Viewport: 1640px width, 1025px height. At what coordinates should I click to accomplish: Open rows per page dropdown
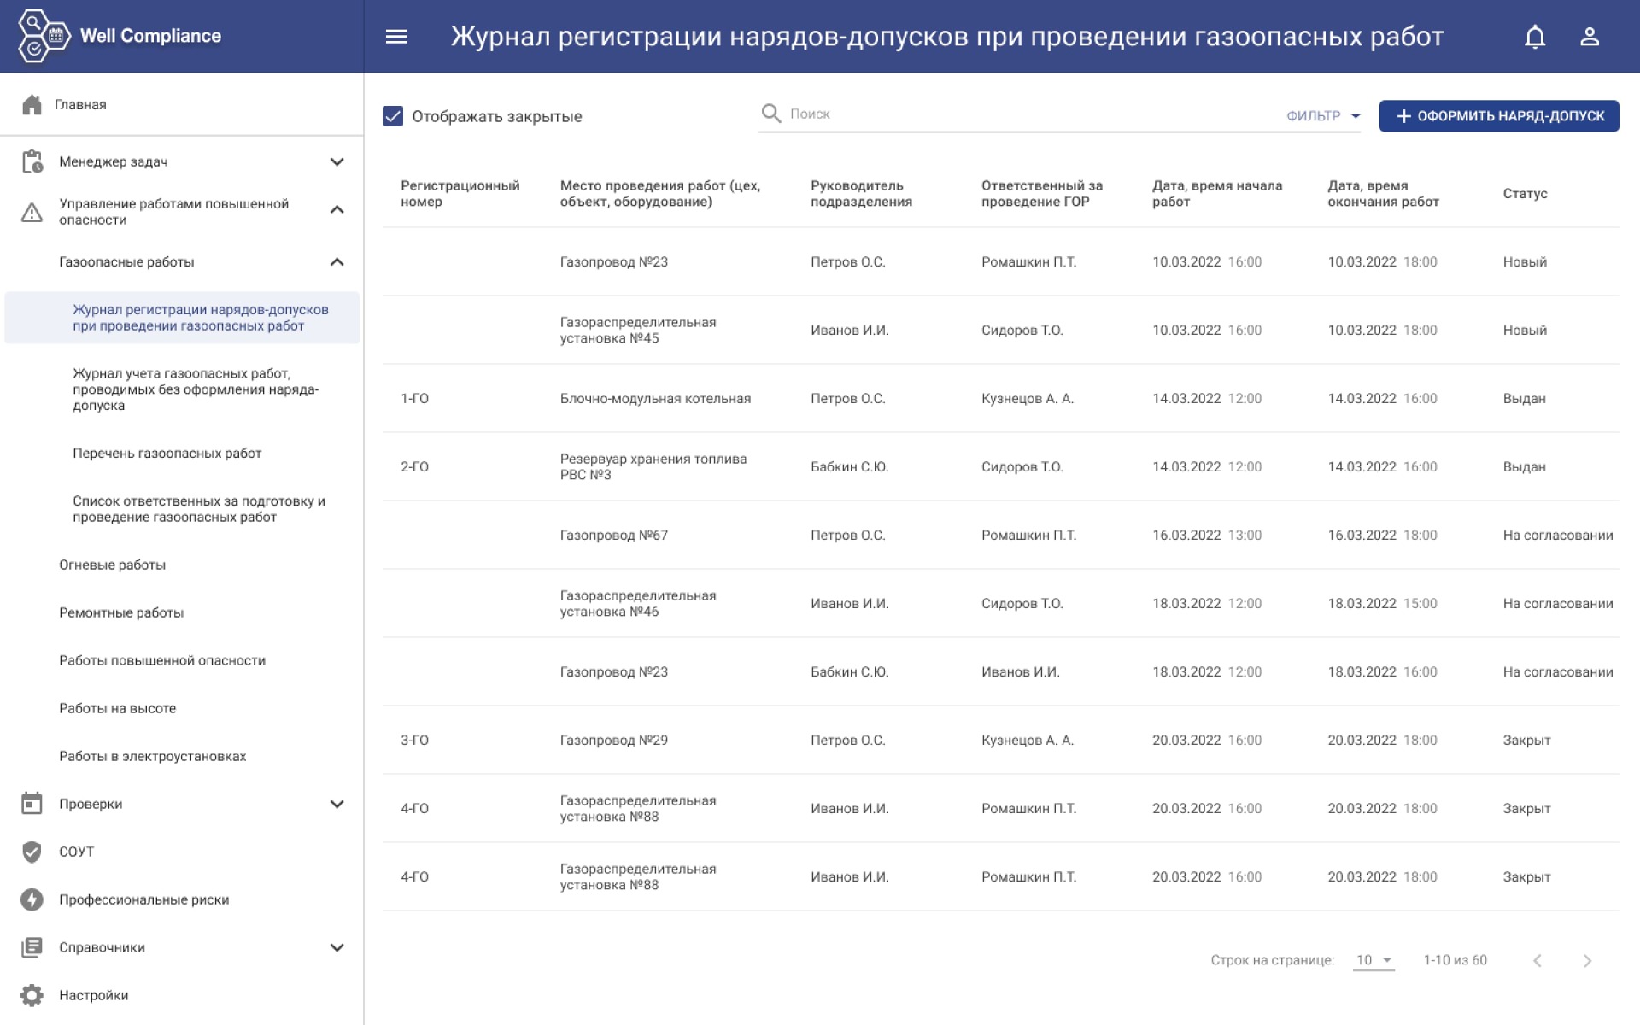click(1373, 960)
